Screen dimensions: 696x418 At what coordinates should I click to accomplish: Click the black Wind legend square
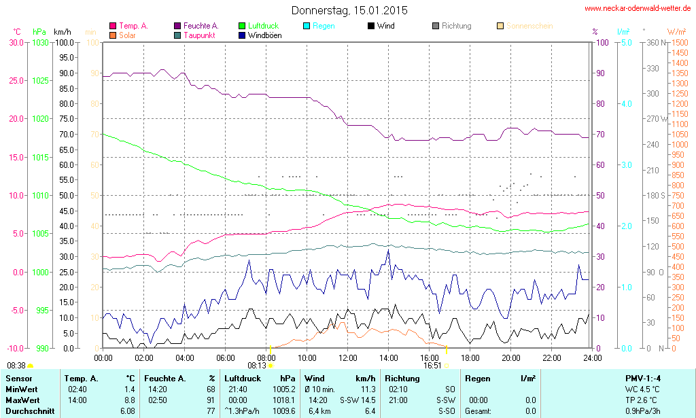(x=371, y=26)
